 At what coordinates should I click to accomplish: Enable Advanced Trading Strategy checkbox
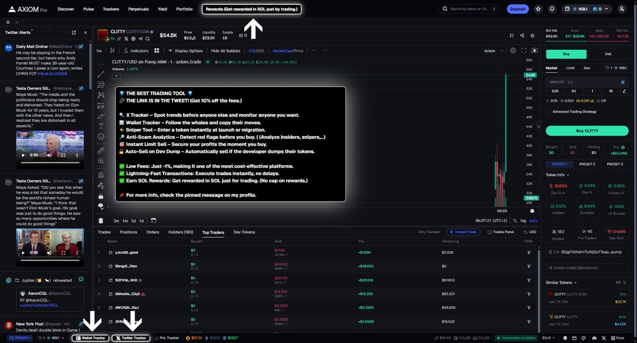(x=548, y=112)
